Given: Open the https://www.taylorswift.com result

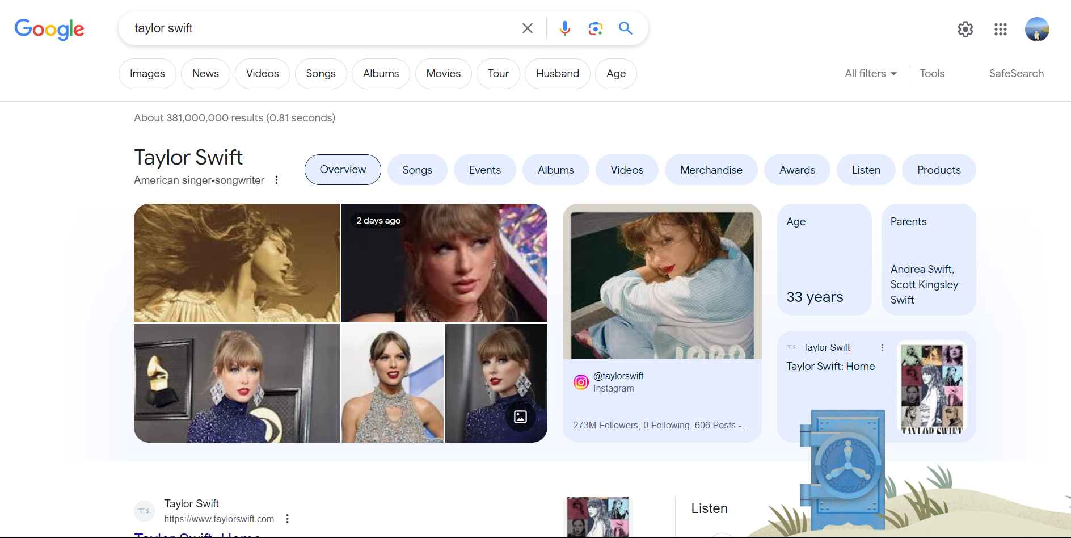Looking at the screenshot, I should pos(219,519).
